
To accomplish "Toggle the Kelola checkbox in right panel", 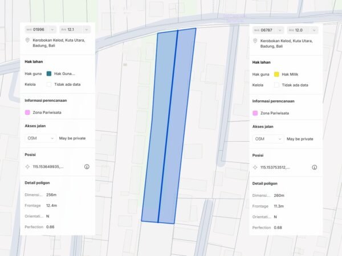I will [x=276, y=85].
